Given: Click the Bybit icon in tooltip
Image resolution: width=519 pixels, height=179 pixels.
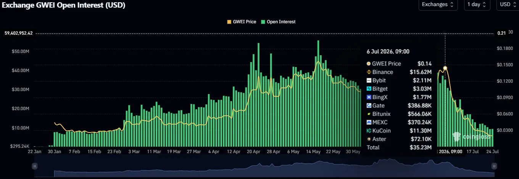Looking at the screenshot, I should click(369, 80).
